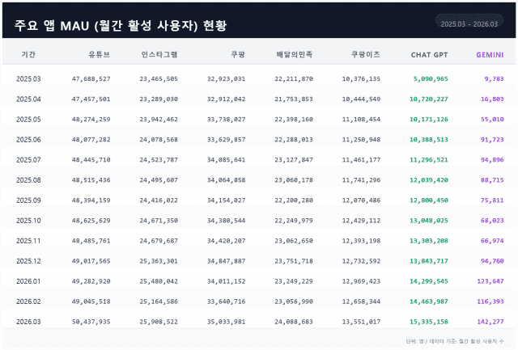Click the 쿠팡이츠 column header
This screenshot has height=350, width=518.
point(366,54)
